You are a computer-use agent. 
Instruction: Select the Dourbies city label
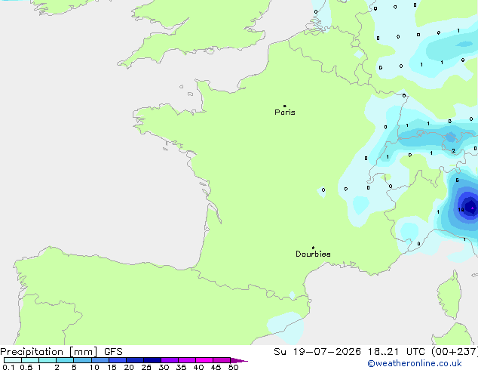click(313, 254)
